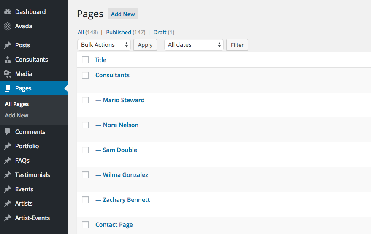Click the Consultants person icon

(x=8, y=60)
